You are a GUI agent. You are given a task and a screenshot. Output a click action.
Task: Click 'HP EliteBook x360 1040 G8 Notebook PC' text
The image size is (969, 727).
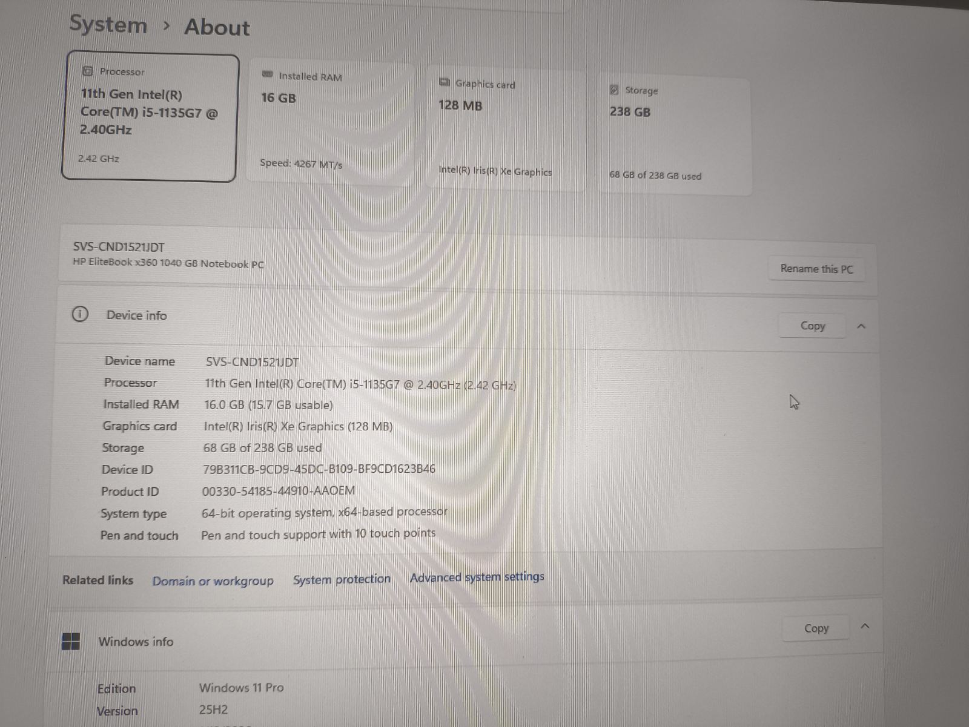click(x=168, y=263)
